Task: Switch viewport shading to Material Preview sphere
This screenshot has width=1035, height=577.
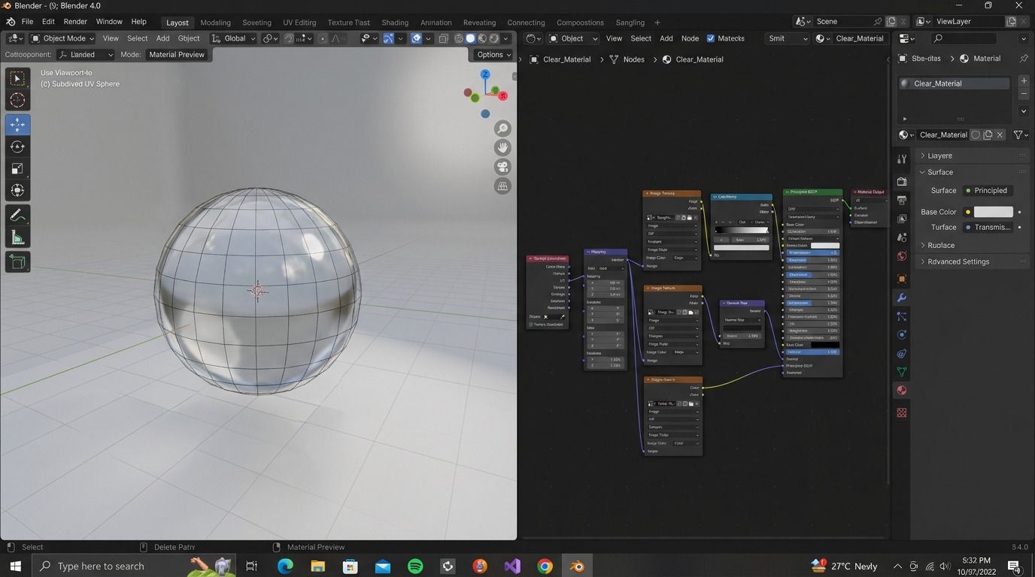Action: click(x=482, y=38)
